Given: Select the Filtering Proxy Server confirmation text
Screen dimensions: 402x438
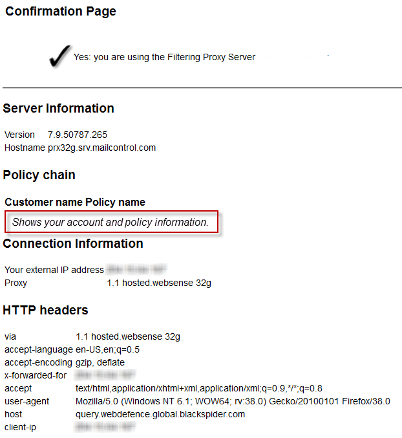Looking at the screenshot, I should click(x=164, y=57).
